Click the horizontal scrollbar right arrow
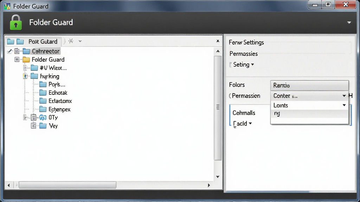 [x=209, y=185]
